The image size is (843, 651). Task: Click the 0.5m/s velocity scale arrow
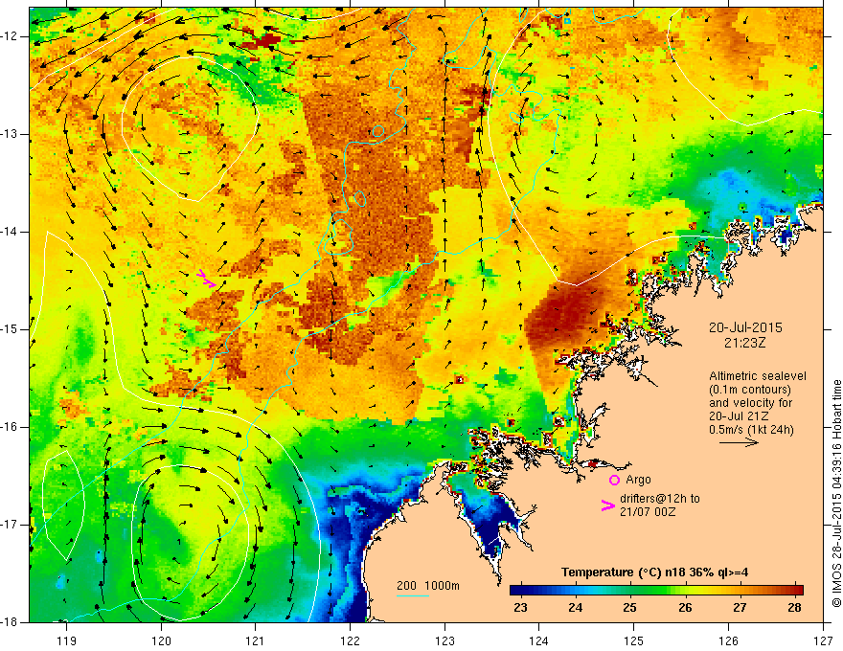[739, 442]
